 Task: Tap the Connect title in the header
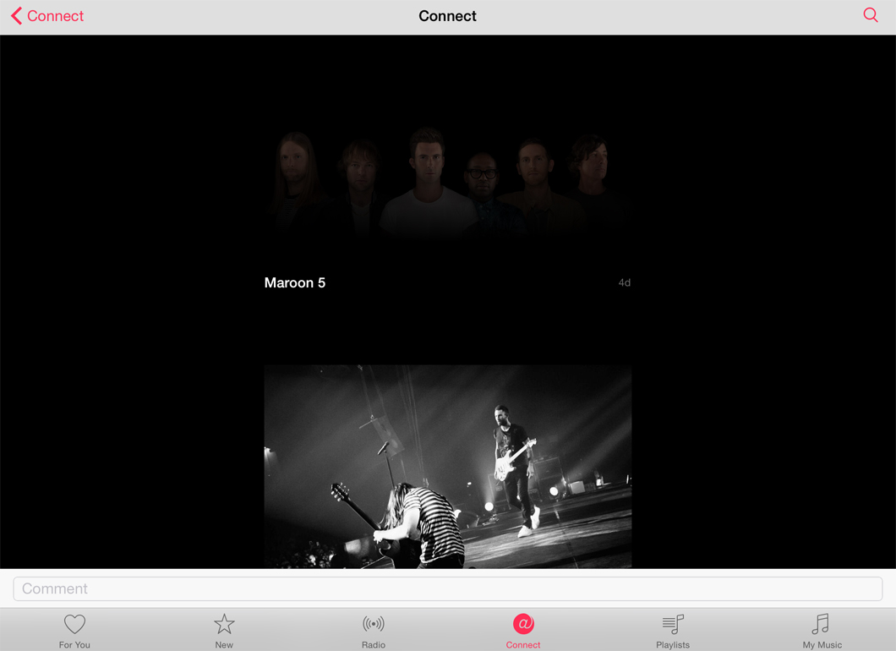pyautogui.click(x=447, y=15)
